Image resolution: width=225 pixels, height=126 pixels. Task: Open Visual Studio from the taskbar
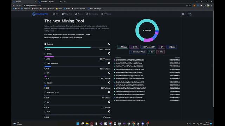click(101, 124)
